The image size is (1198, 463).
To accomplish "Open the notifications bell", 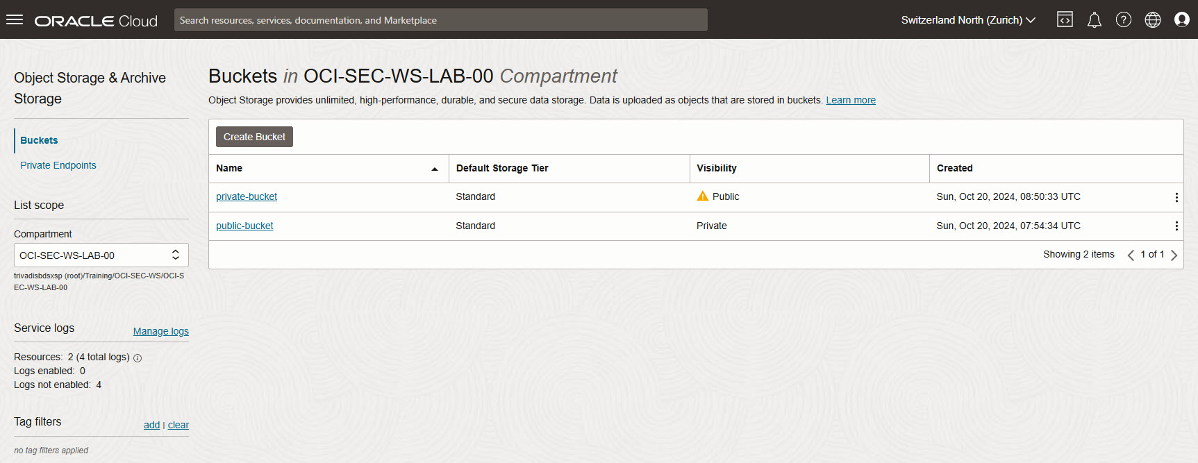I will [1095, 19].
